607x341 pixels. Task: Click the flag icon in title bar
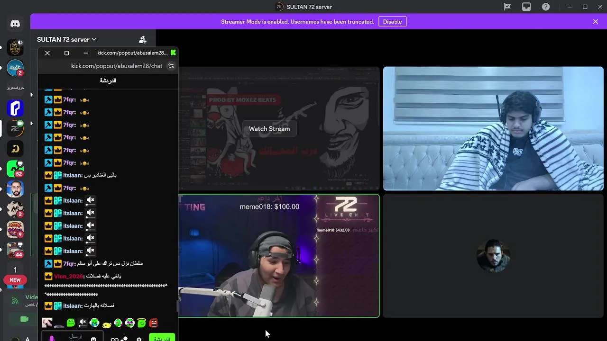(507, 7)
